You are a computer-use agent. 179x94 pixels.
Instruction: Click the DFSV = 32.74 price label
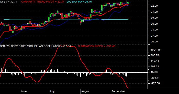(9, 2)
